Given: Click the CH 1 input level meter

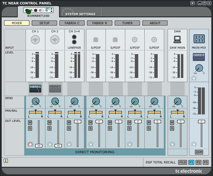Looking at the screenshot, I should 37,65.
